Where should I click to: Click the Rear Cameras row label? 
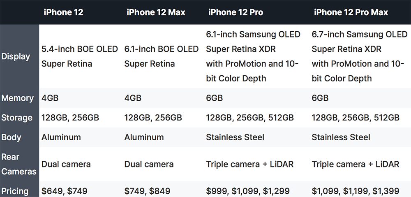coord(18,164)
